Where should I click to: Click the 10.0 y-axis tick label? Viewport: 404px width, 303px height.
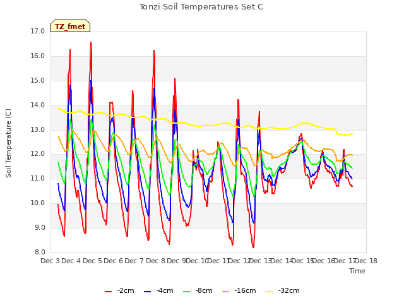(x=38, y=203)
